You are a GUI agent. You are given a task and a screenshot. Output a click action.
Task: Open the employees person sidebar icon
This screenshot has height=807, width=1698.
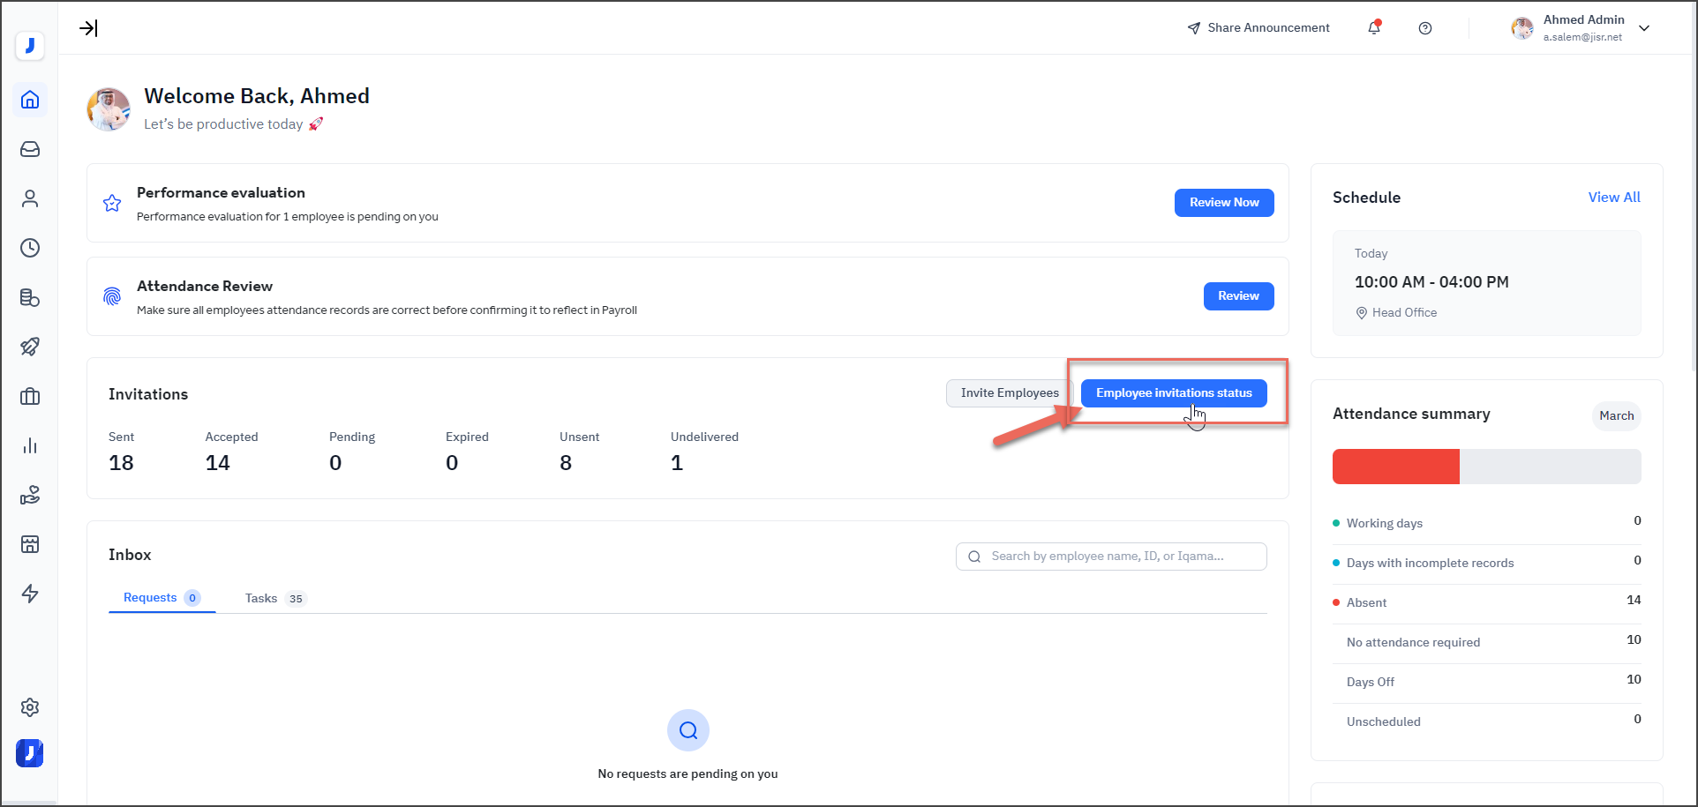coord(30,198)
